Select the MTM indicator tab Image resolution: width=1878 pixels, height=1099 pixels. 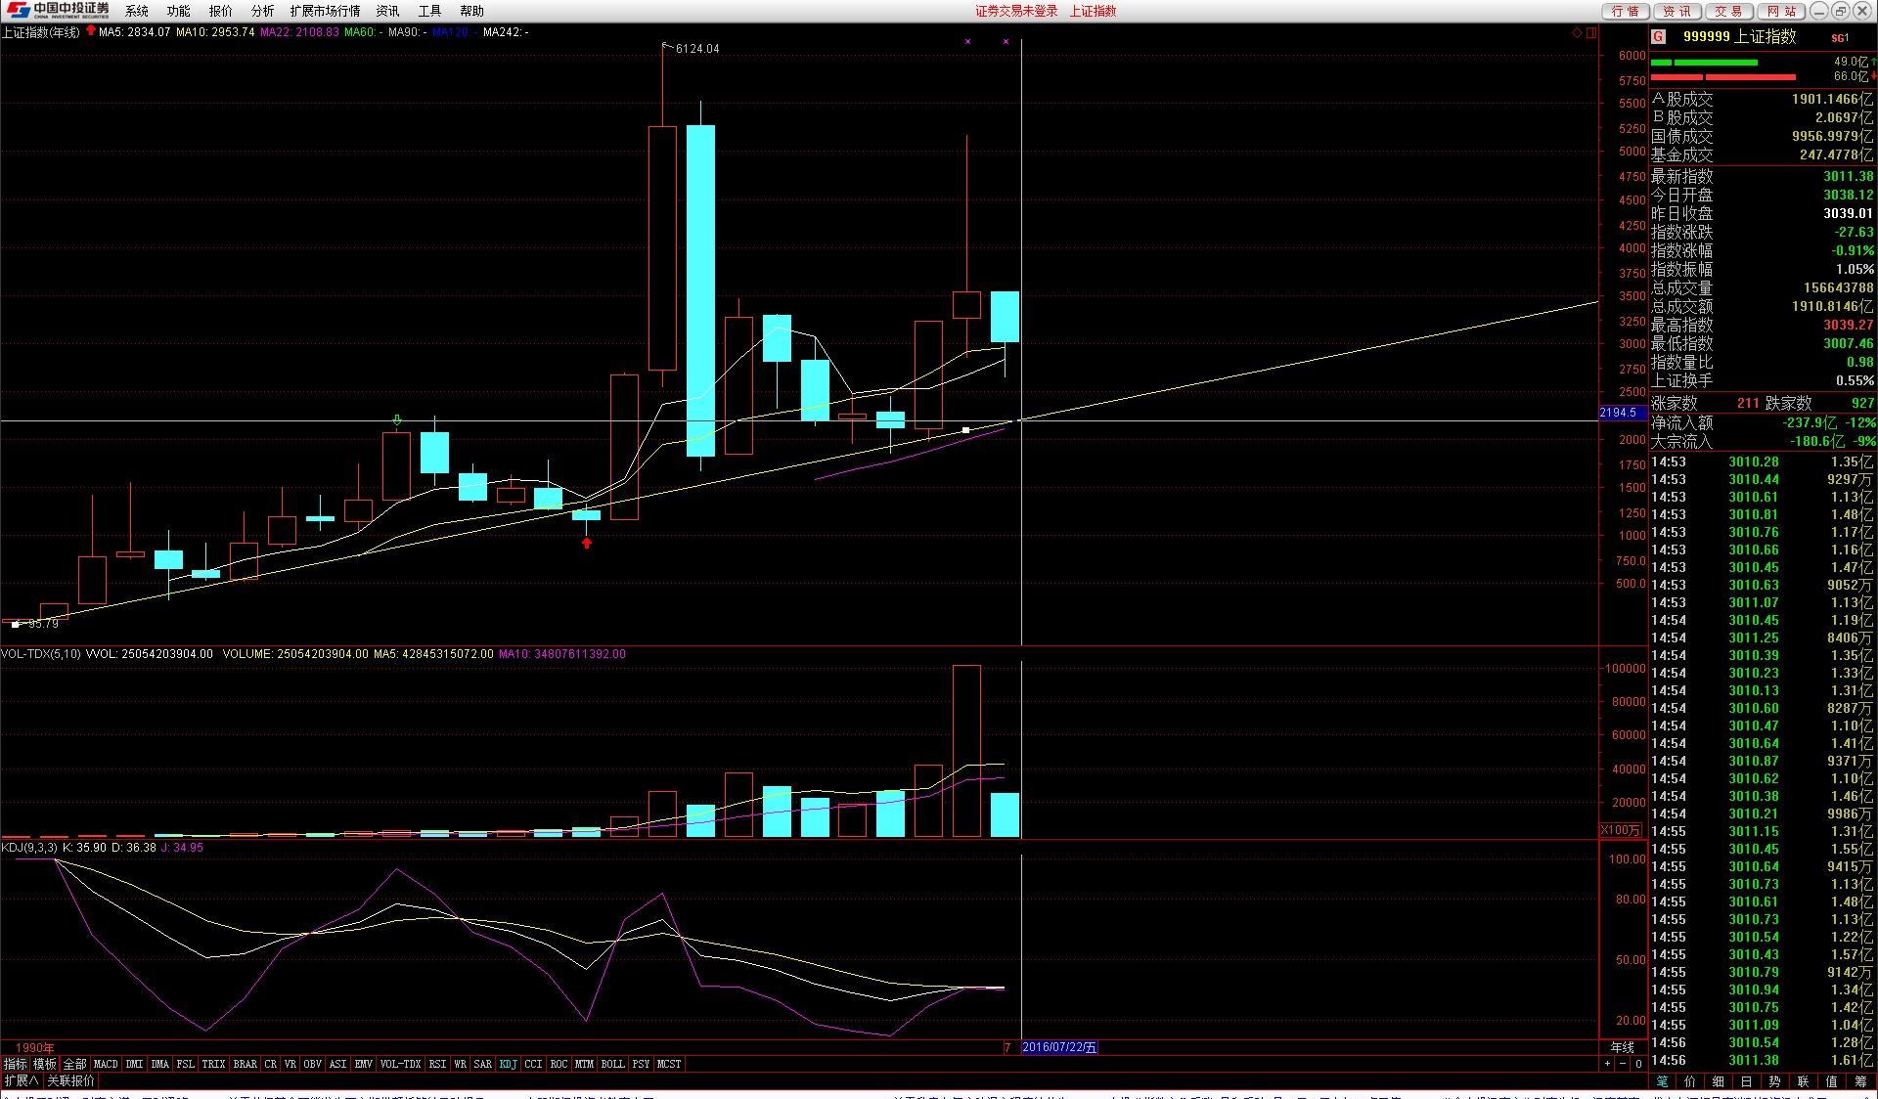pyautogui.click(x=584, y=1064)
